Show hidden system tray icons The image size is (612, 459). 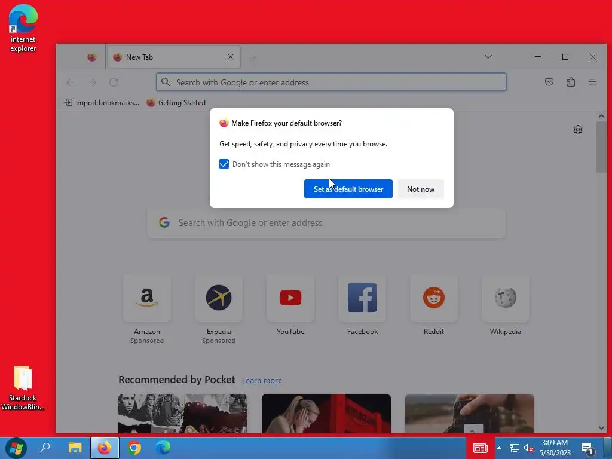[x=499, y=448]
